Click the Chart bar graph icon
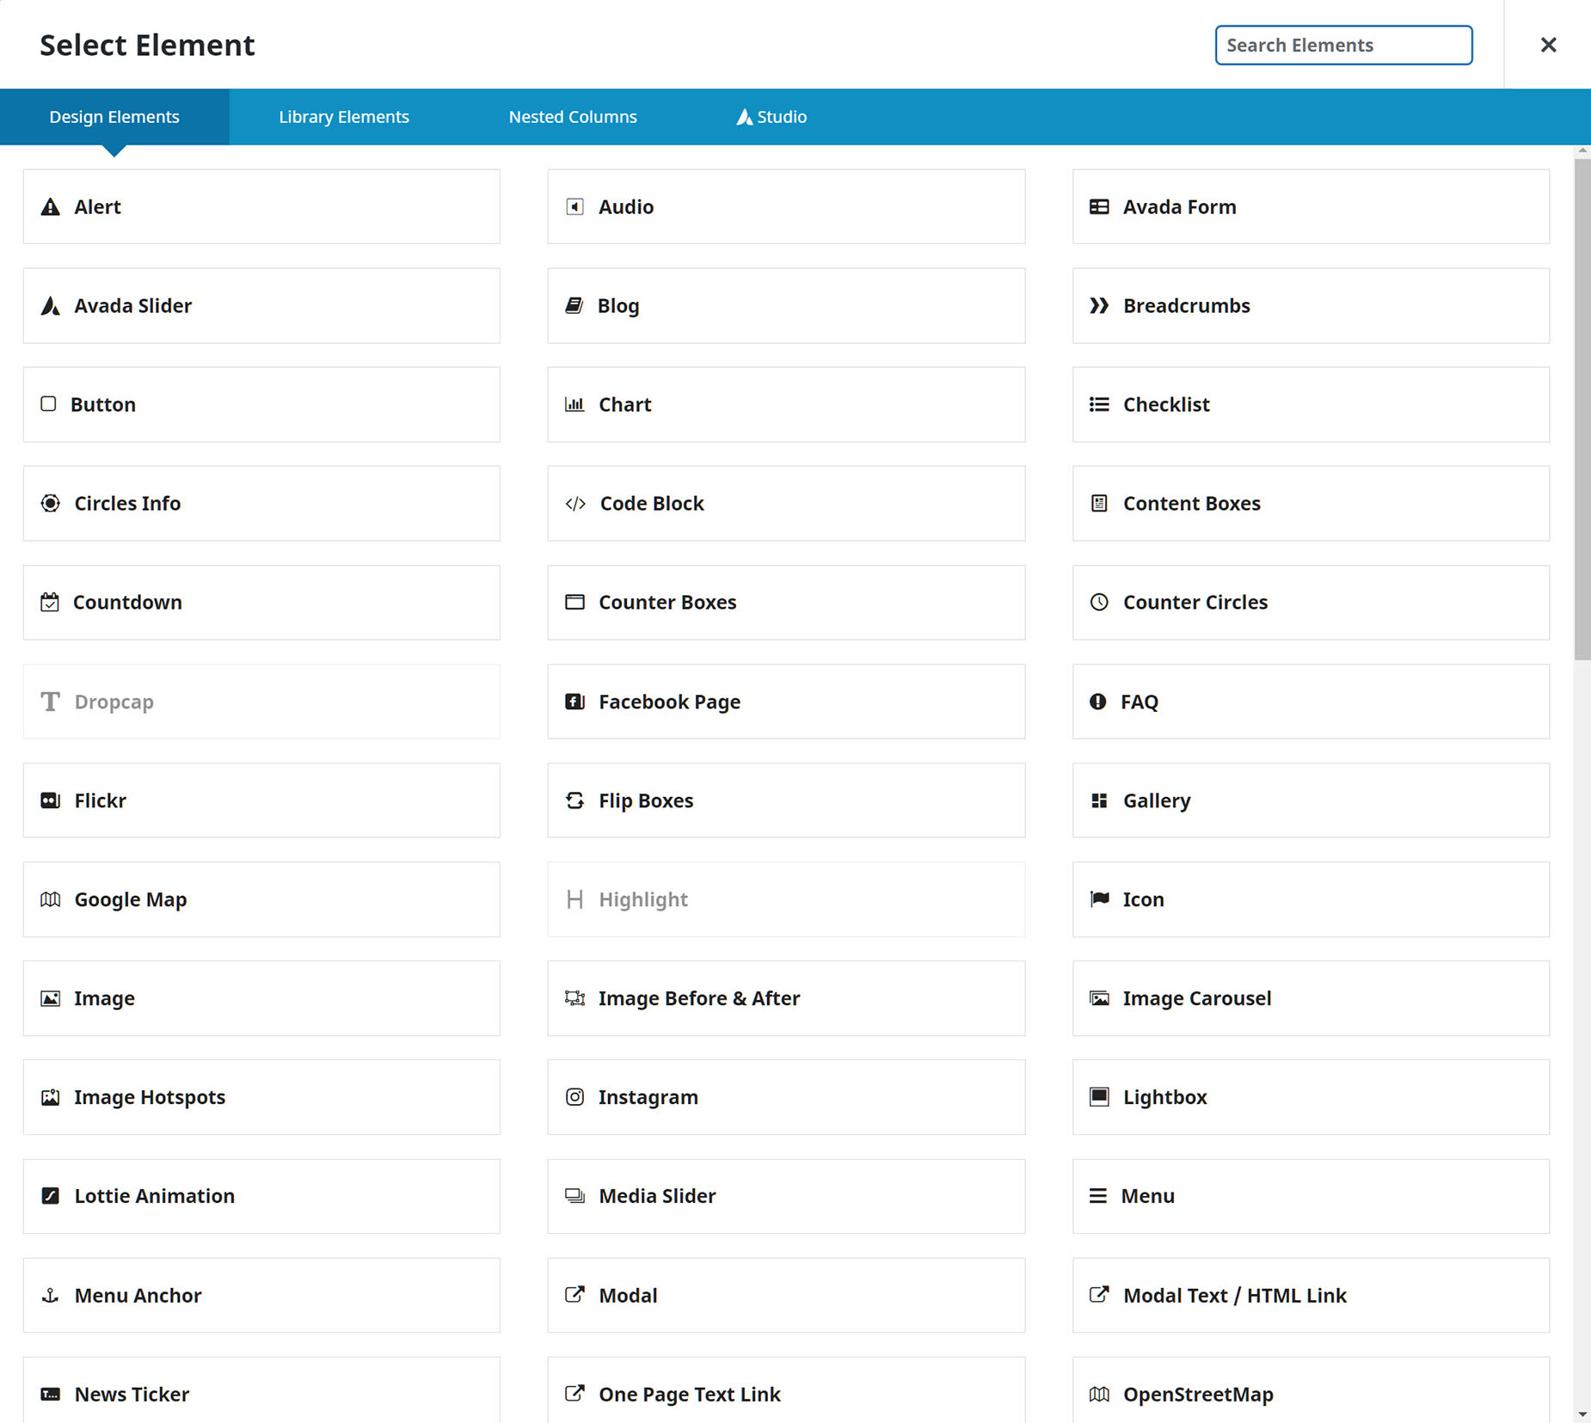 574,404
